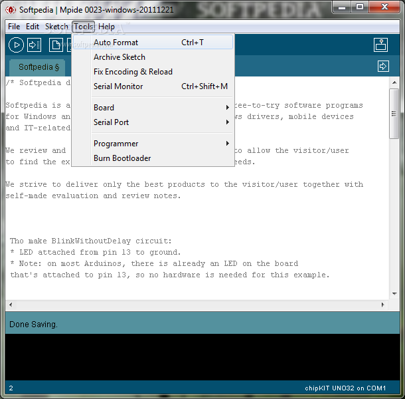Image resolution: width=405 pixels, height=399 pixels.
Task: Click the vertical scrollbar down arrow
Action: (394, 294)
